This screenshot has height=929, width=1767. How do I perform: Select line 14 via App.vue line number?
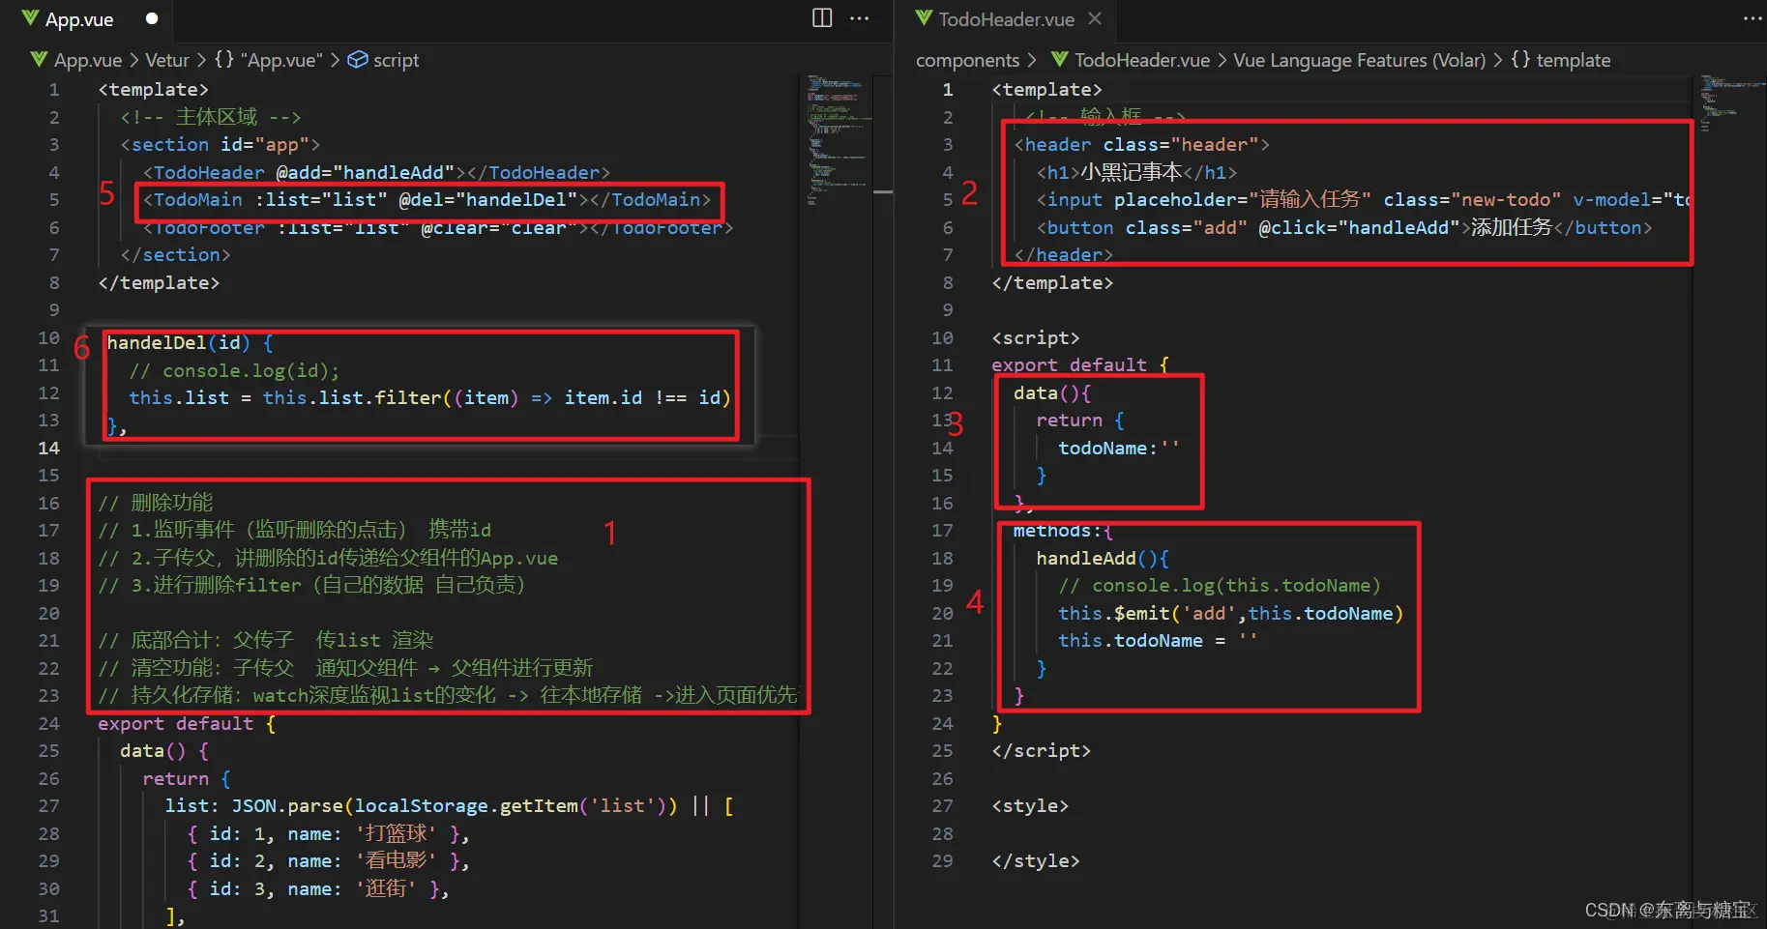click(49, 448)
